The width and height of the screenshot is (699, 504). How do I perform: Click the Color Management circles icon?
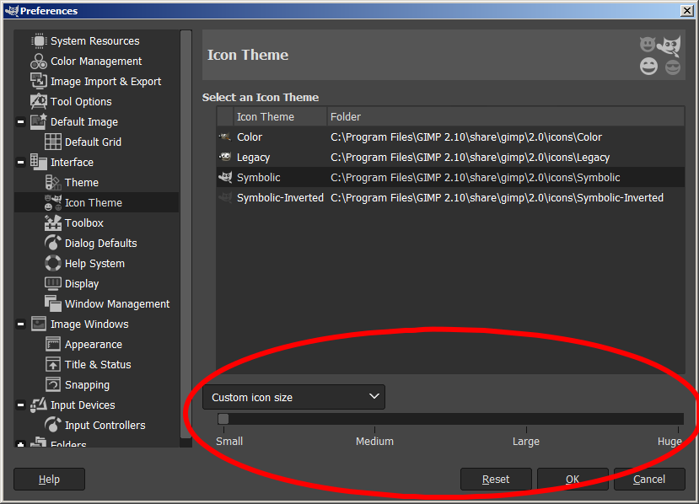coord(38,61)
